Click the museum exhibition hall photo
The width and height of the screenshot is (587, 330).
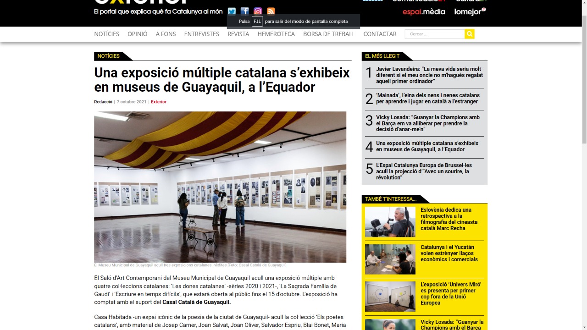coord(220,187)
